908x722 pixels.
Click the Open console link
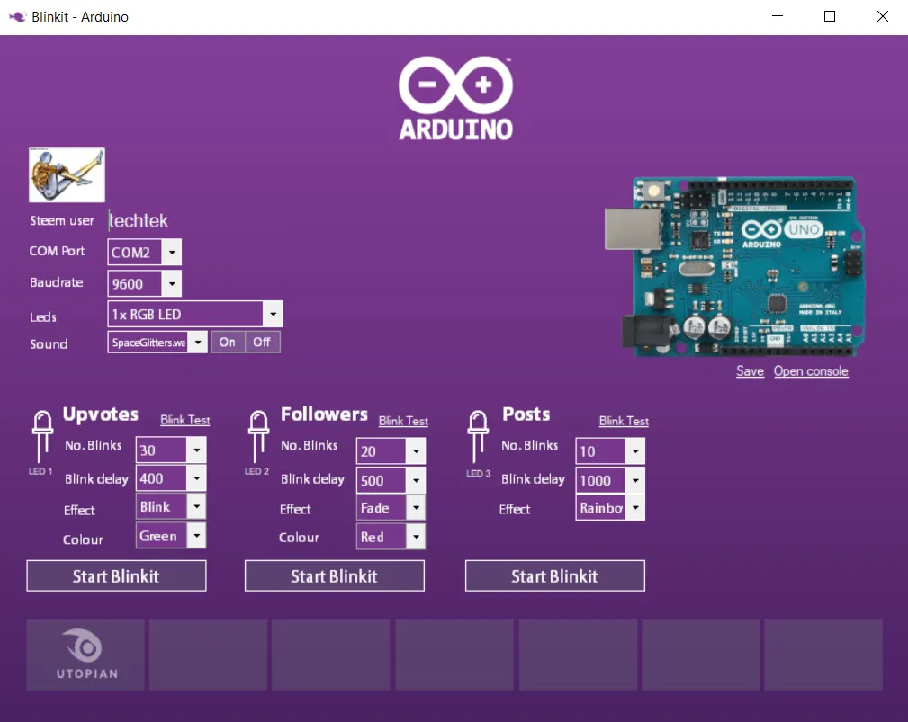pyautogui.click(x=811, y=371)
